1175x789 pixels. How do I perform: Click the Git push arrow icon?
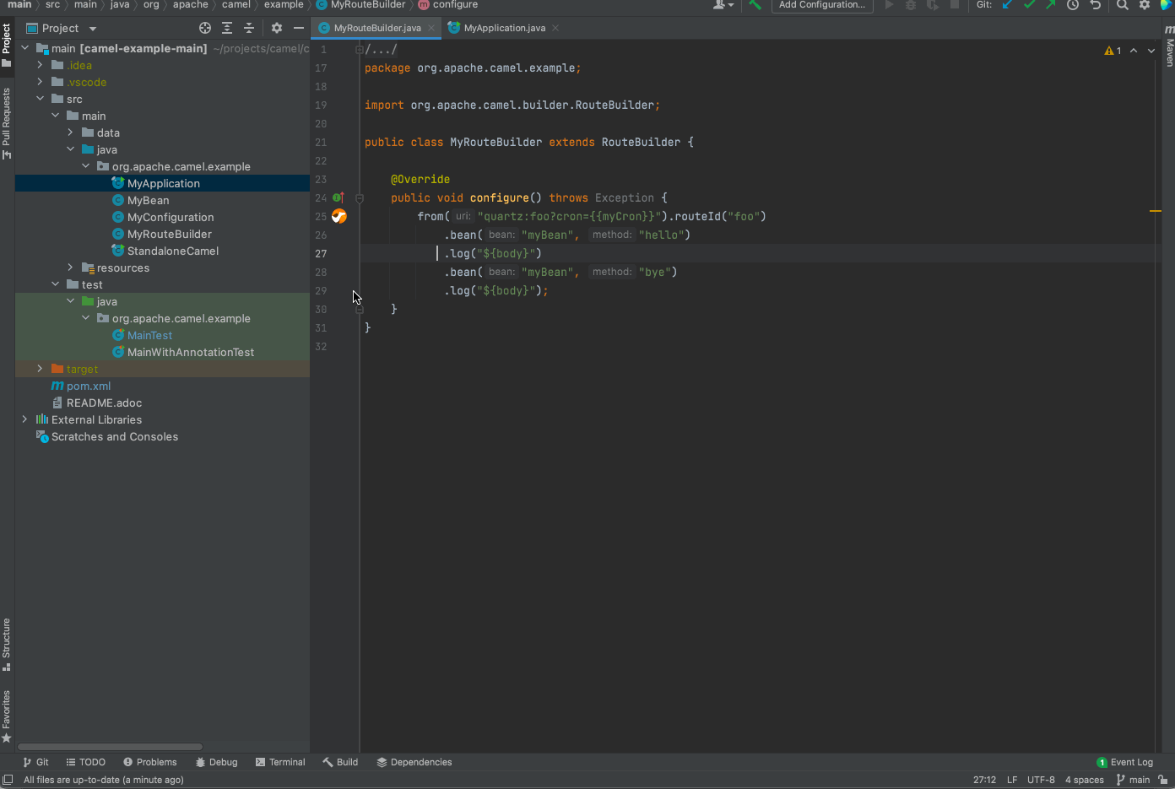(1050, 5)
